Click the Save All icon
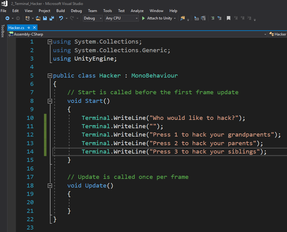The height and width of the screenshot is (232, 287). 51,18
